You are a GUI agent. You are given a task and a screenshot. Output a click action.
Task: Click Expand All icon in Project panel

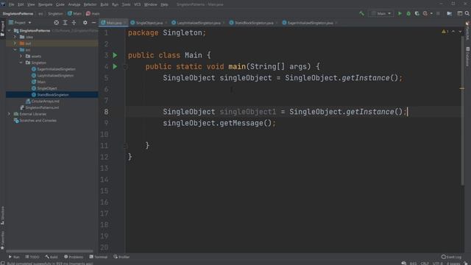point(65,23)
